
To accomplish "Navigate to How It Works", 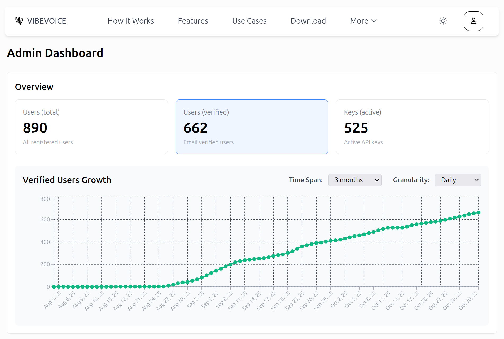I will (x=131, y=21).
